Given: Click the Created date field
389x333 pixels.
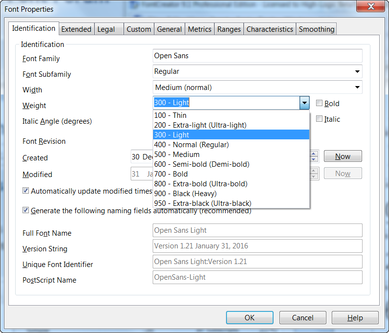Looking at the screenshot, I should (x=142, y=156).
